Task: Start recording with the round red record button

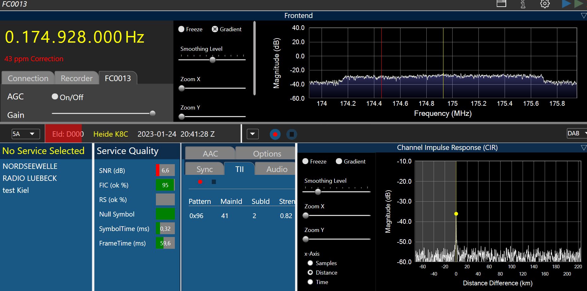Action: pos(275,134)
